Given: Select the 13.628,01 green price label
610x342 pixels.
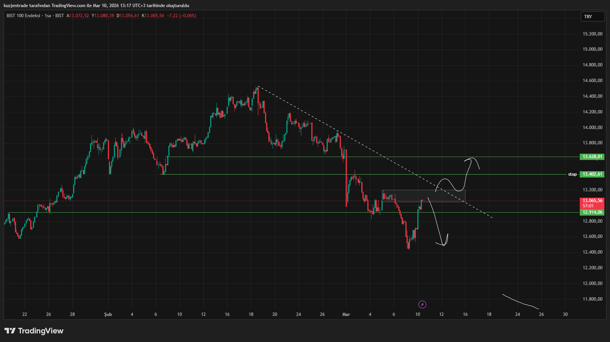Looking at the screenshot, I should pos(592,157).
